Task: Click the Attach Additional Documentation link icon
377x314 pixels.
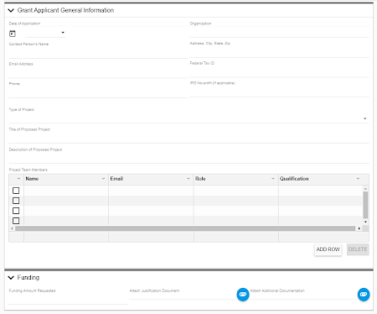Action: [364, 295]
